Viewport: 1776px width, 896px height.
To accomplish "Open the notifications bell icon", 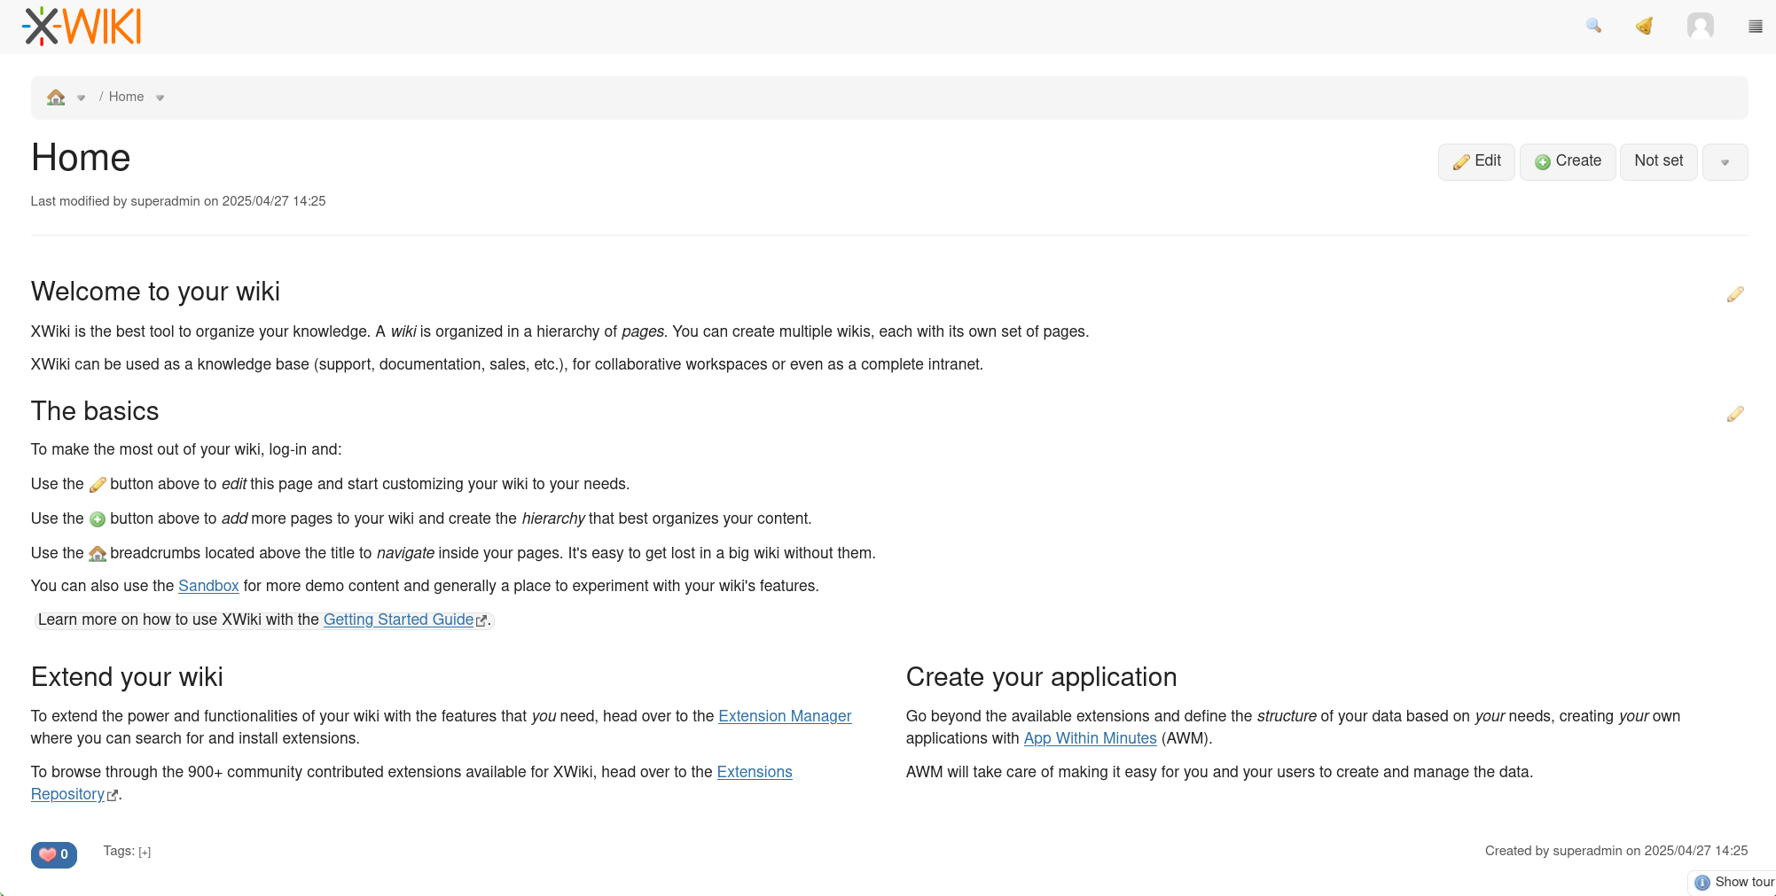I will [x=1644, y=26].
